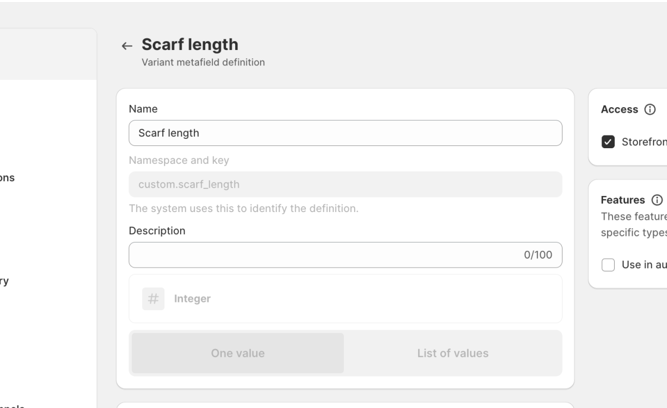The image size is (667, 408).
Task: Click into the Description text box
Action: [x=322, y=255]
